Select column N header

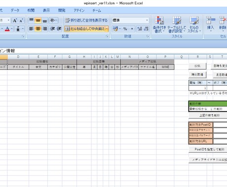pyautogui.click(x=130, y=57)
